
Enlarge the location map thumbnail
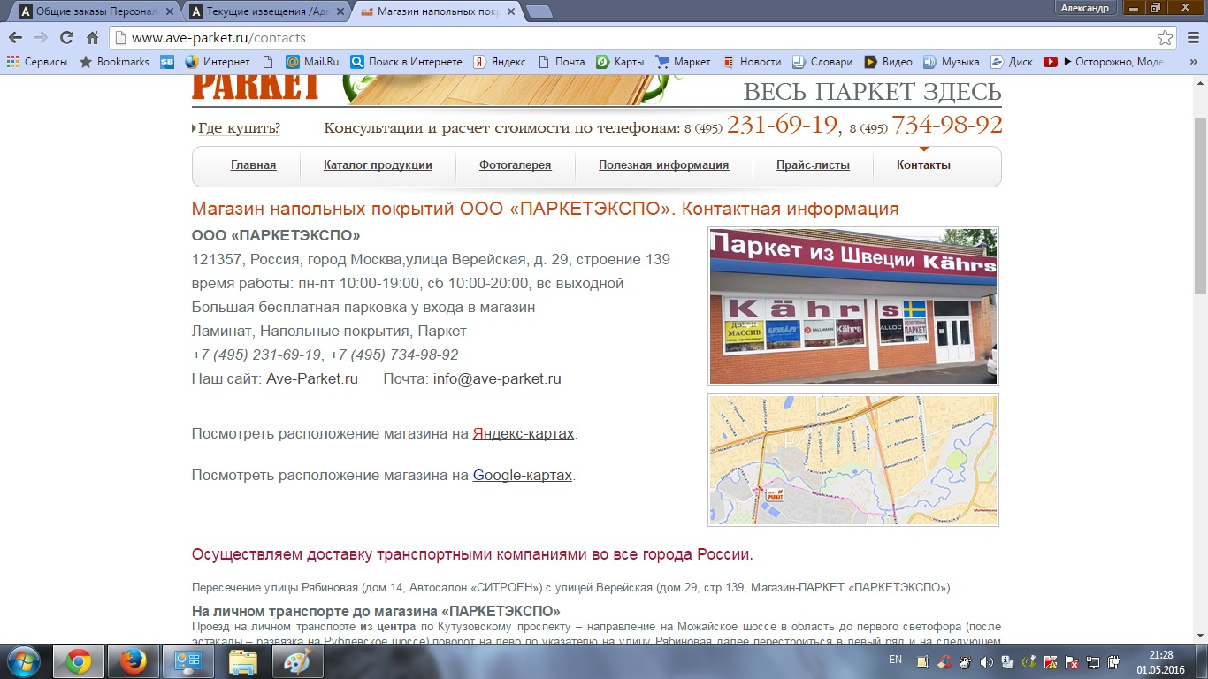(x=853, y=460)
